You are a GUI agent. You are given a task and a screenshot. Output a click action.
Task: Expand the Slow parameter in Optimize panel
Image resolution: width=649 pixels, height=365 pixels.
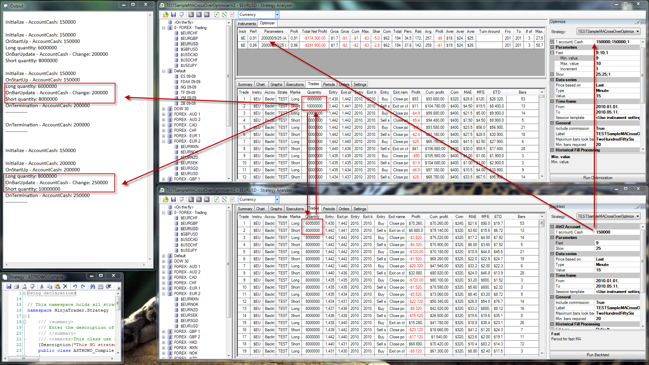(552, 74)
